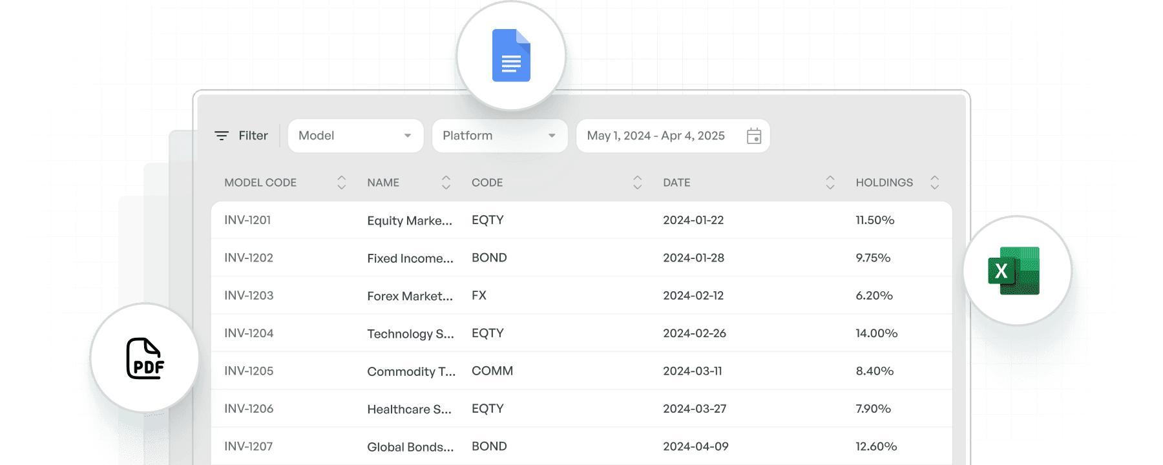The image size is (1163, 465).
Task: Click the MODEL CODE column header
Action: pyautogui.click(x=260, y=183)
